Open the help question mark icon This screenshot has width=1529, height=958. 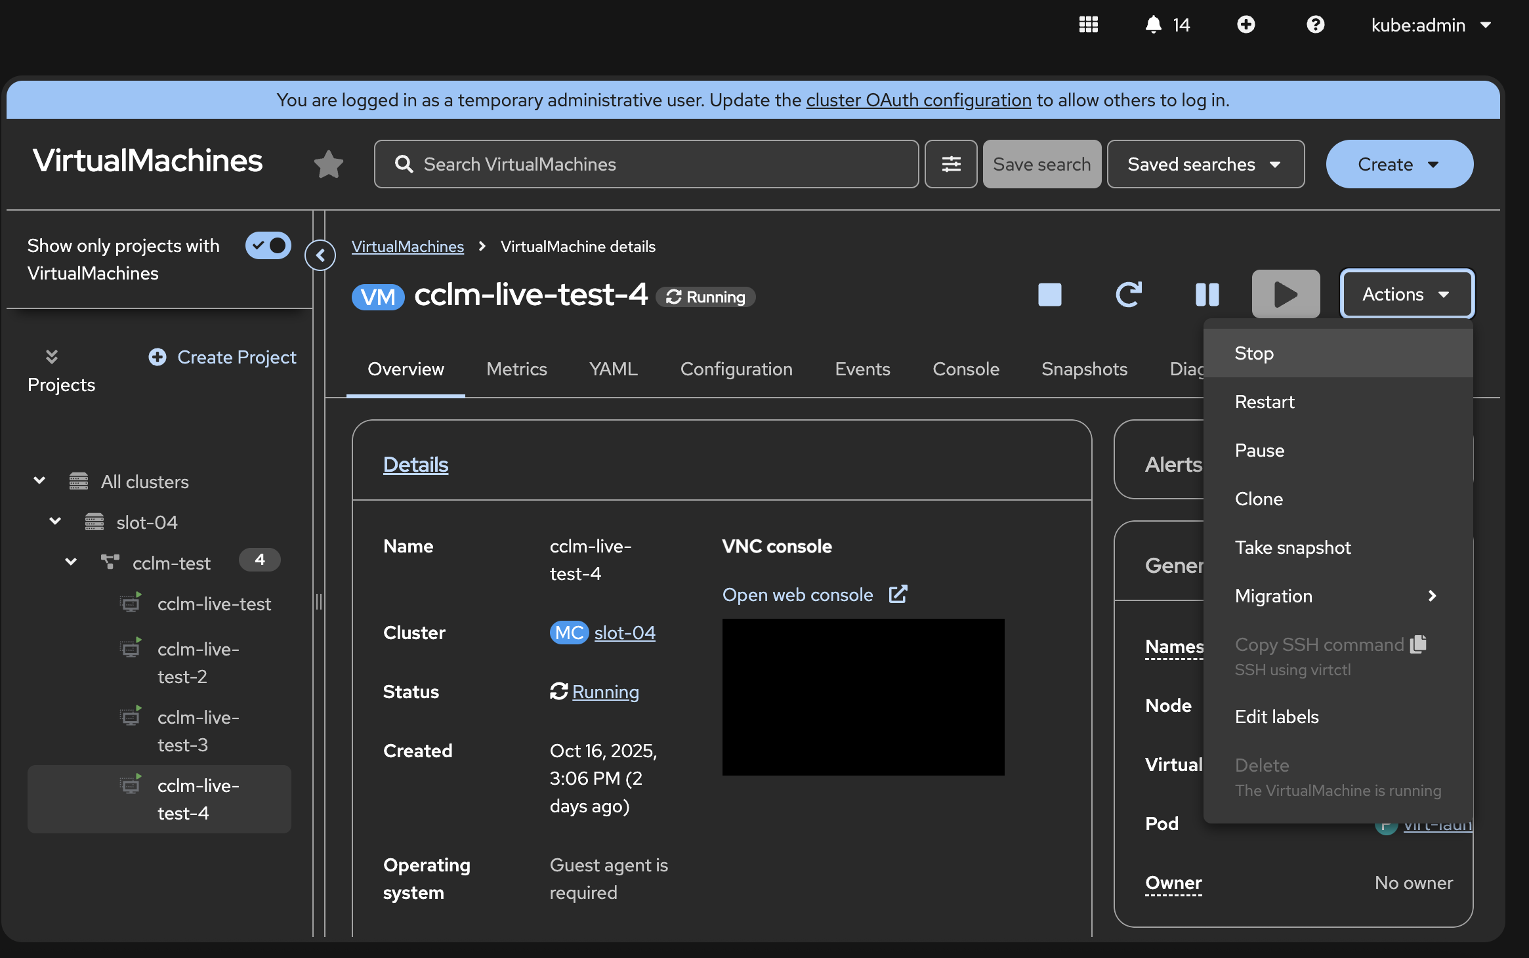[1315, 25]
